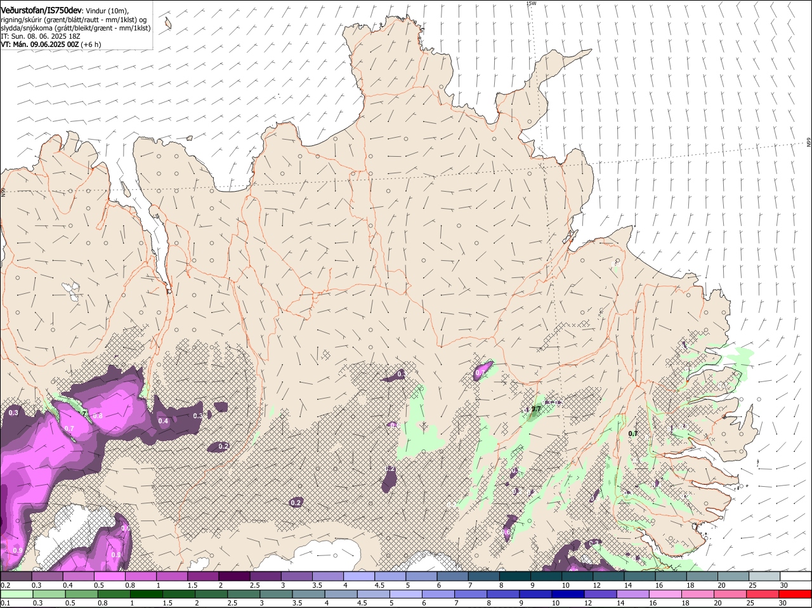The height and width of the screenshot is (608, 812).
Task: Click the N99 label at the right map edge
Action: coord(809,143)
